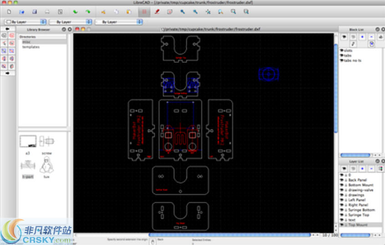This screenshot has height=245, width=385.
Task: Save the drawing with the floppy disk icon
Action: 35,12
